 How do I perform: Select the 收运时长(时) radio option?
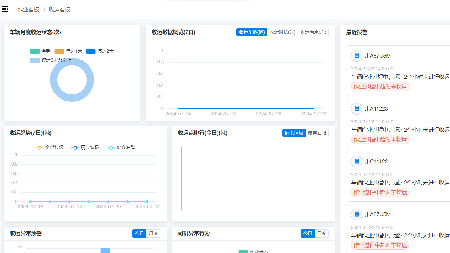pos(283,32)
